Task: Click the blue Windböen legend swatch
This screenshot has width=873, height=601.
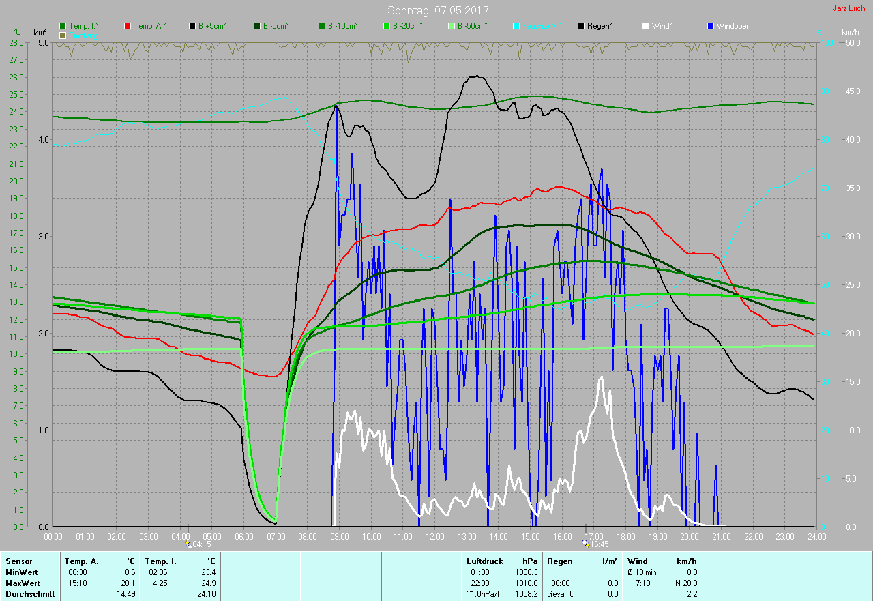Action: click(711, 26)
